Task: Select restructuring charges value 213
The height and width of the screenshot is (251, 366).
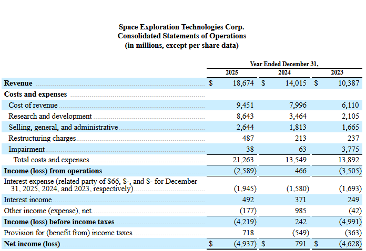Action: tap(300, 138)
